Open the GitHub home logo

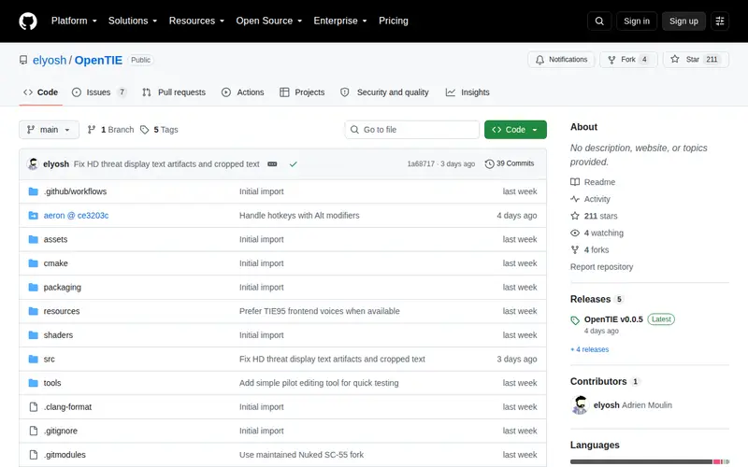28,21
